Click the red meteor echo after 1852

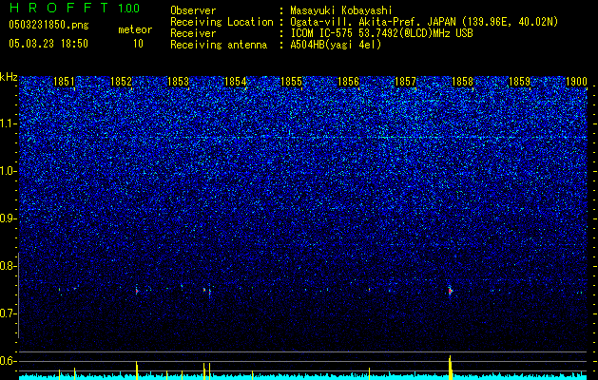click(x=137, y=291)
